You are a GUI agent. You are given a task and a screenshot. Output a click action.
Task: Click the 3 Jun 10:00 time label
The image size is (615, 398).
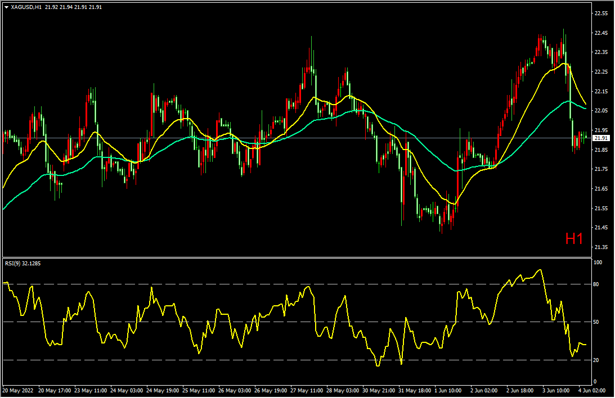(556, 391)
